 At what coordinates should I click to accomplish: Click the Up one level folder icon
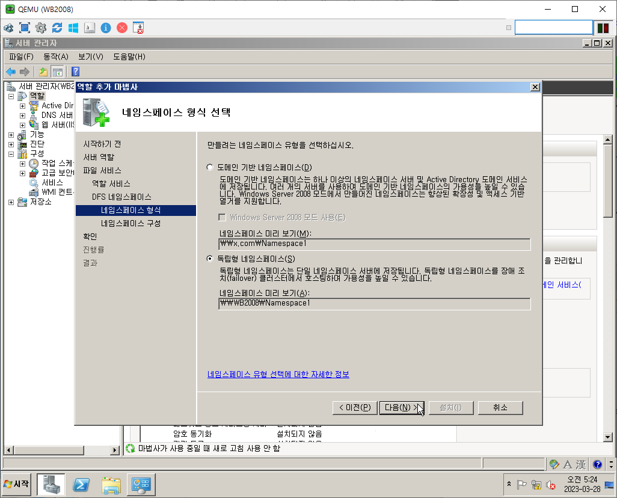pos(43,72)
